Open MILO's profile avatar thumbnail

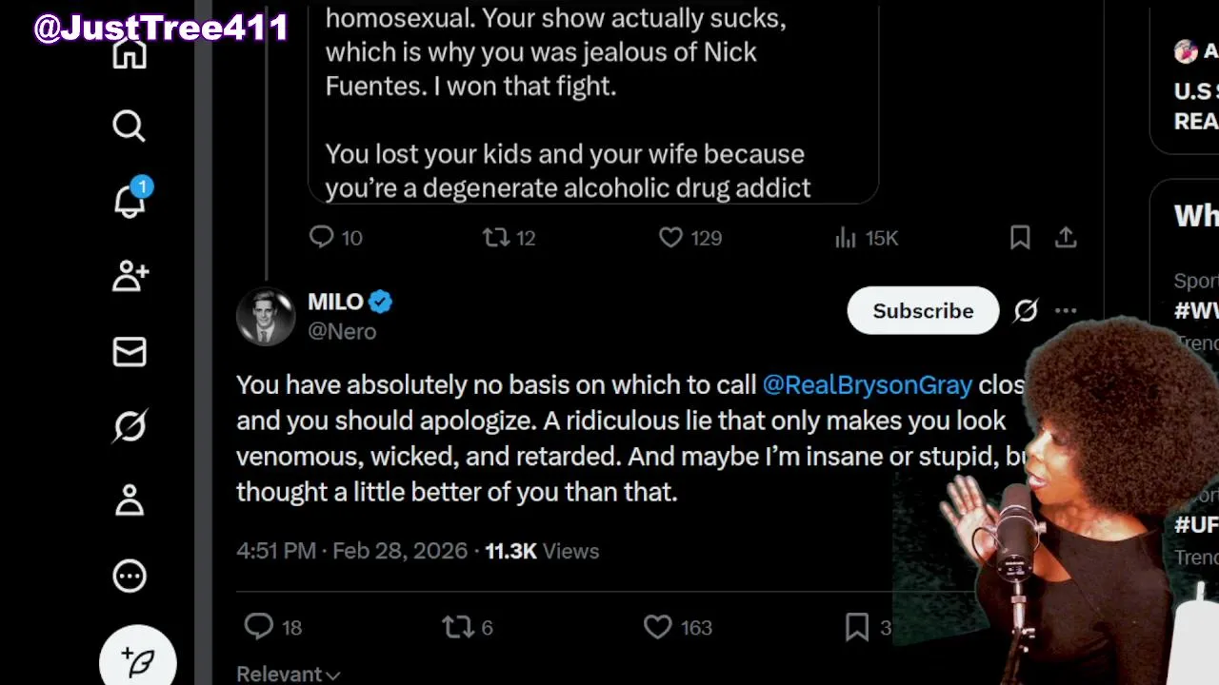pos(266,316)
